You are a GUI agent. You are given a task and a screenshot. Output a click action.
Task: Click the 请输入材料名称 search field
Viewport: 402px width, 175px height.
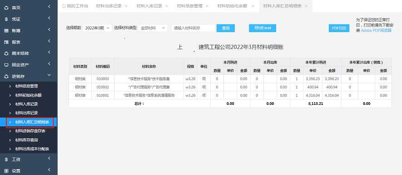(194, 28)
